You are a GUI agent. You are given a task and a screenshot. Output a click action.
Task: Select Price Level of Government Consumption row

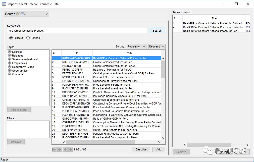click(x=107, y=107)
